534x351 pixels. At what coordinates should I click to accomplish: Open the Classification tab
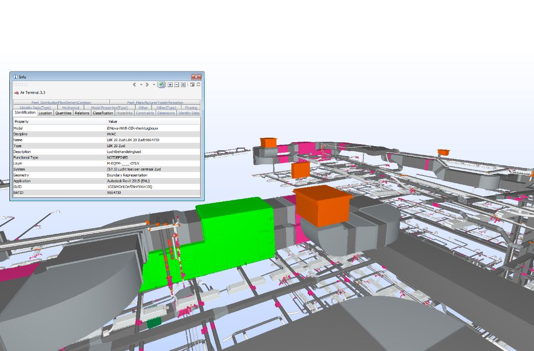[103, 113]
